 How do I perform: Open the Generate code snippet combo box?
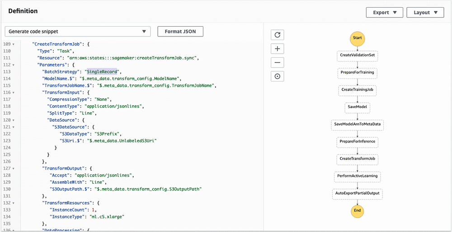pos(78,32)
